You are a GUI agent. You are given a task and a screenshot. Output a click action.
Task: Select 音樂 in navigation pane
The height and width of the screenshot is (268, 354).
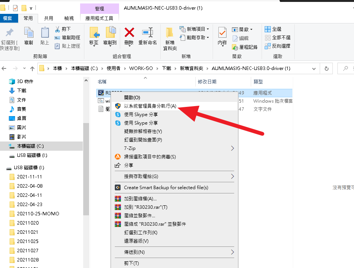(x=22, y=109)
